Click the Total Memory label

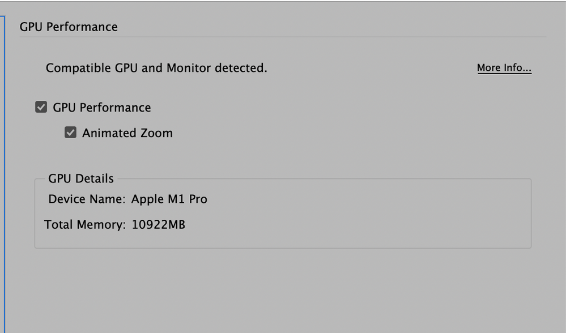click(85, 225)
